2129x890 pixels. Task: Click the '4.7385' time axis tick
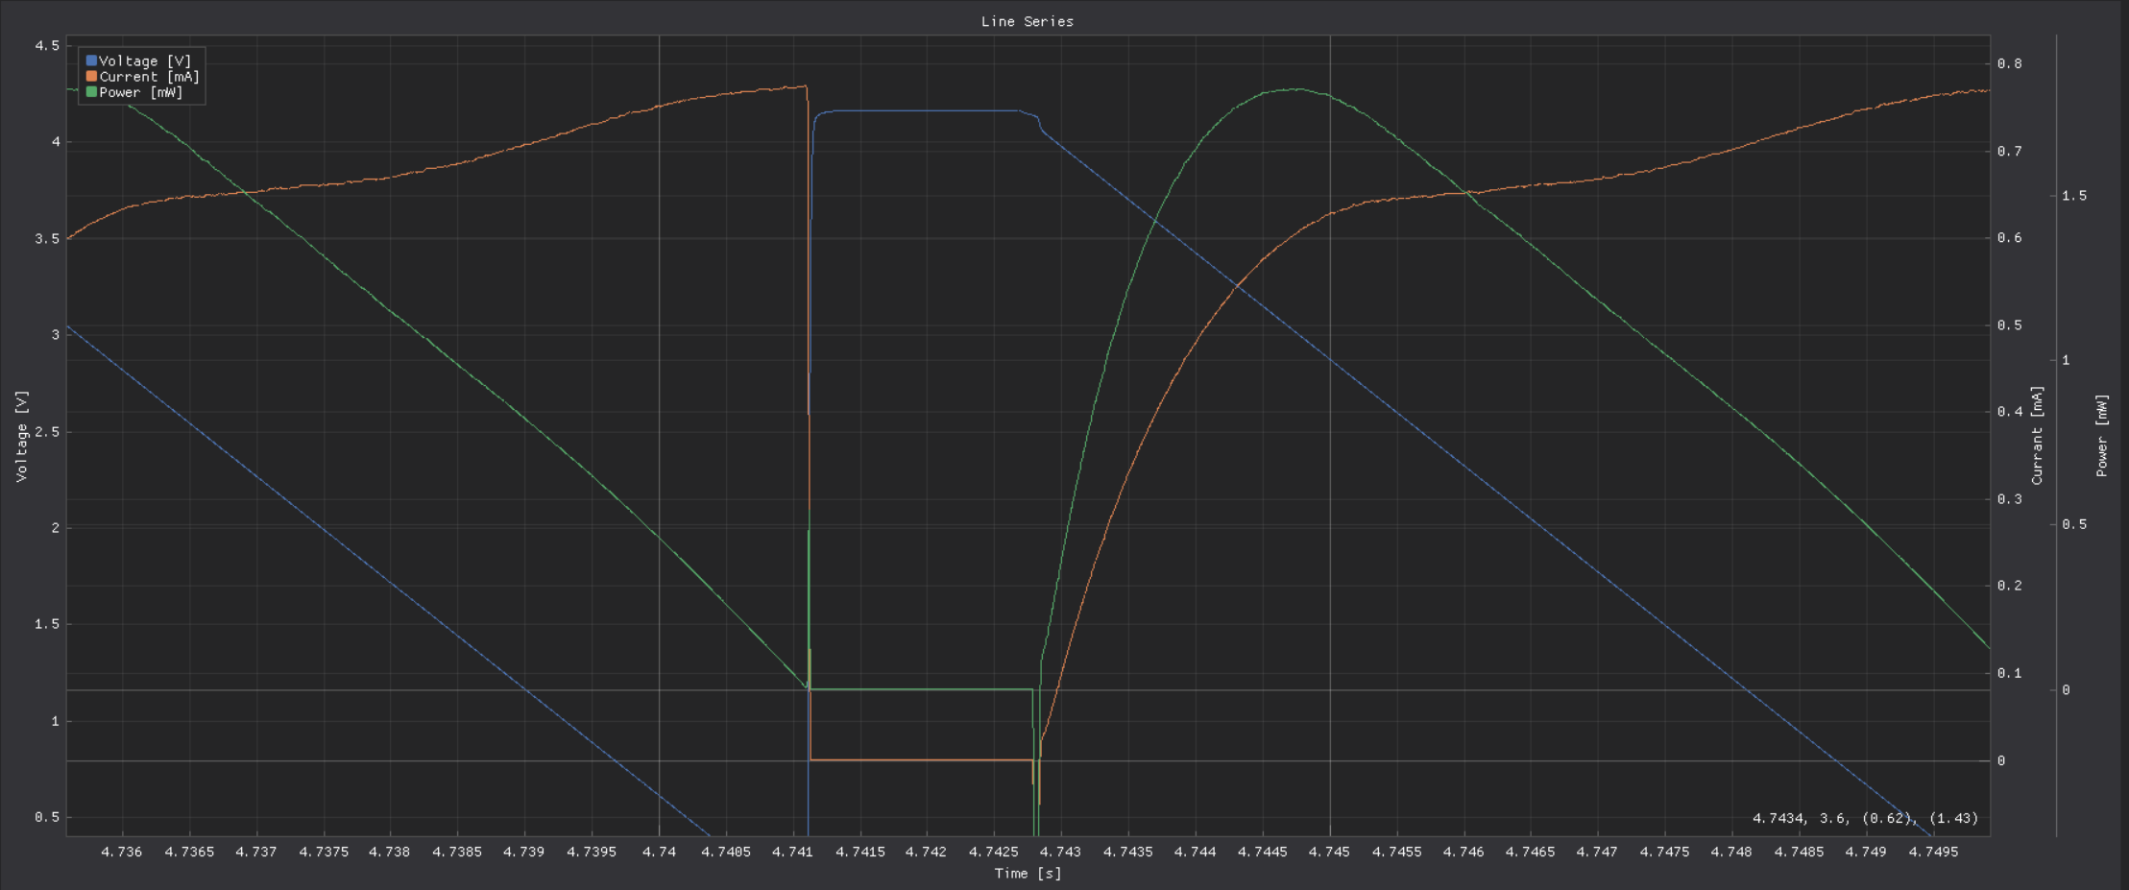pyautogui.click(x=457, y=852)
